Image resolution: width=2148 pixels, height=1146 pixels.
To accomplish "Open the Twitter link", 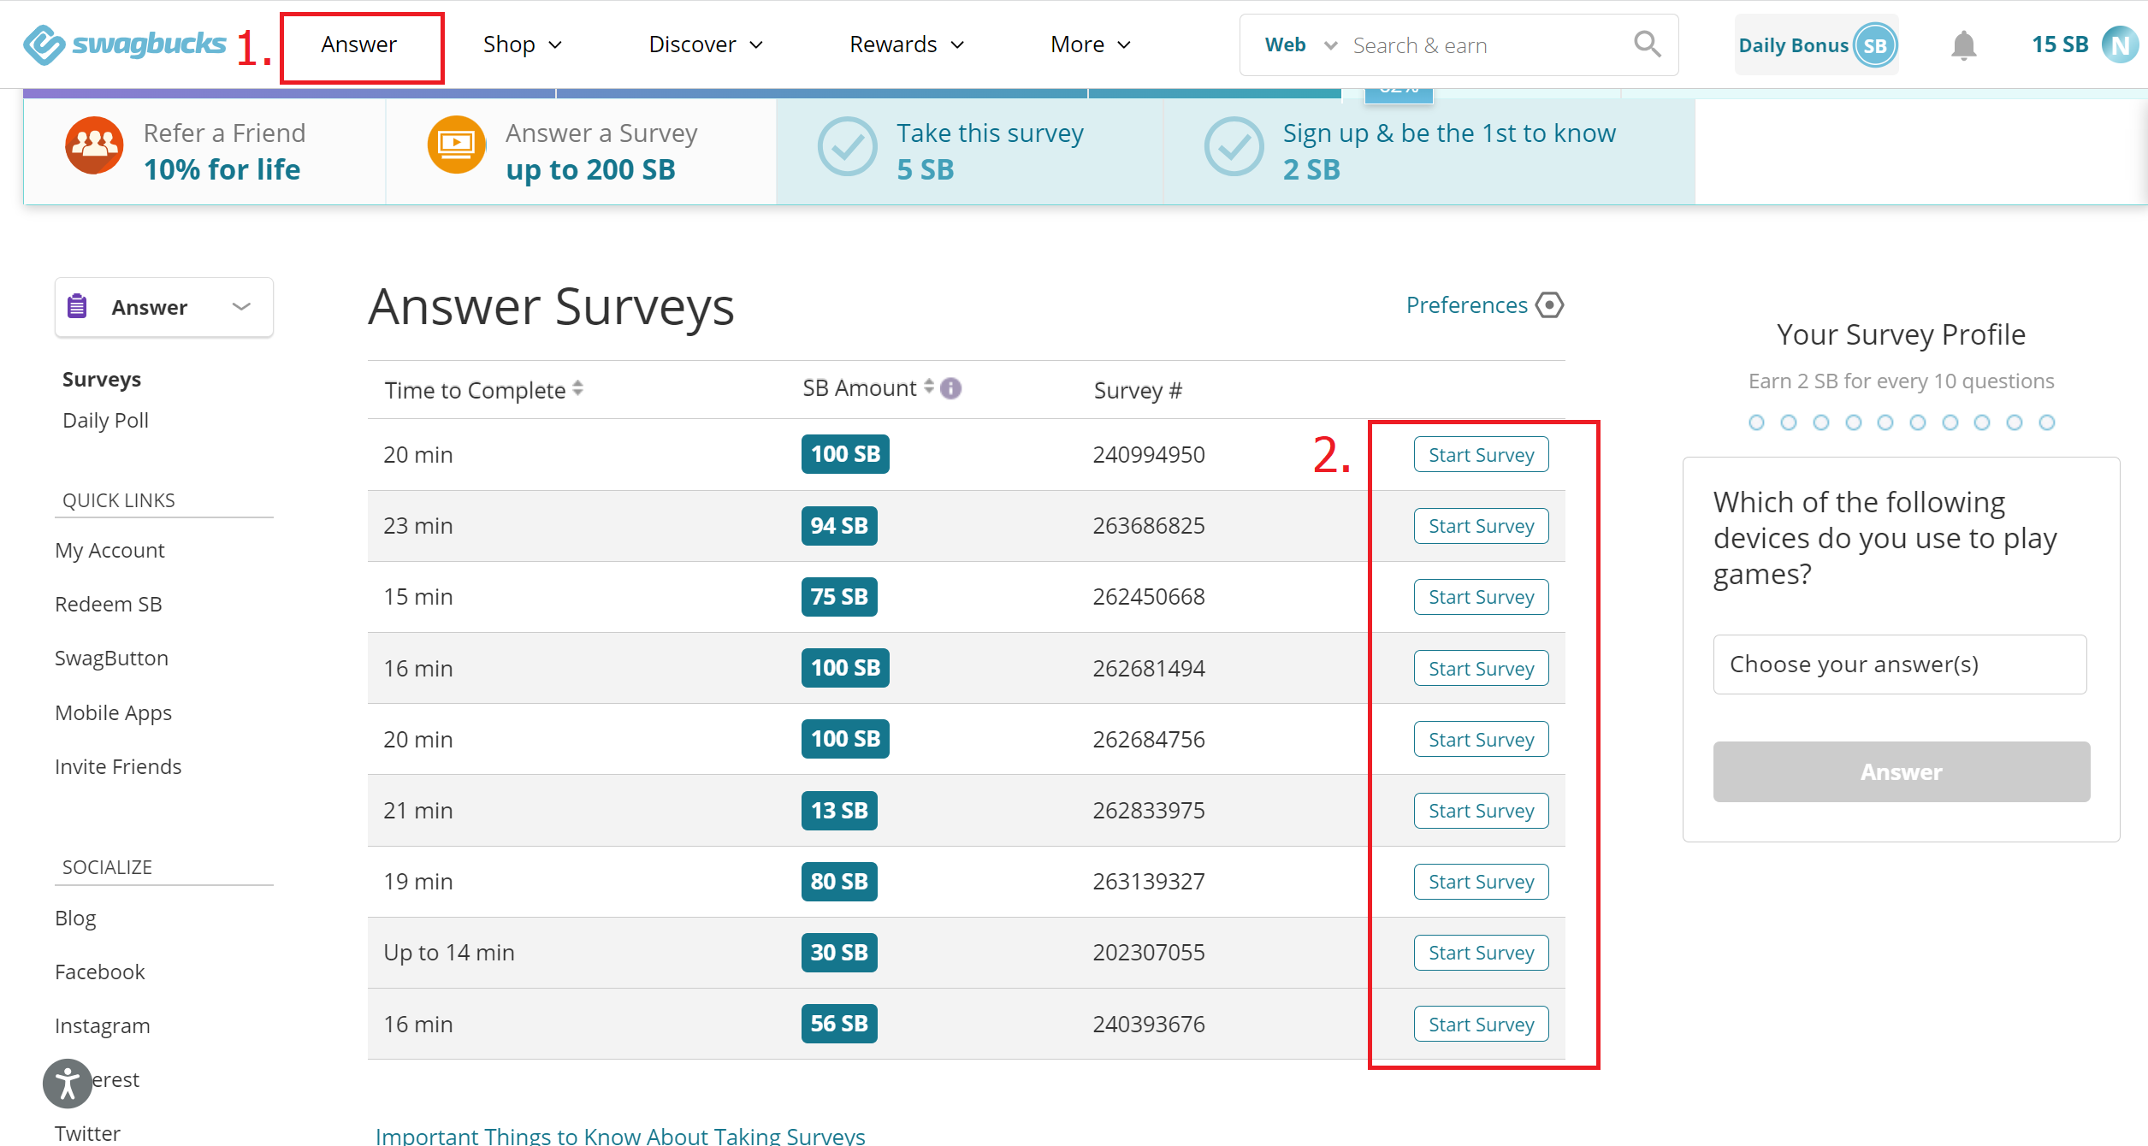I will pyautogui.click(x=87, y=1133).
